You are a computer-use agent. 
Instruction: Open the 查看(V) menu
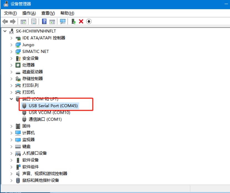48,13
